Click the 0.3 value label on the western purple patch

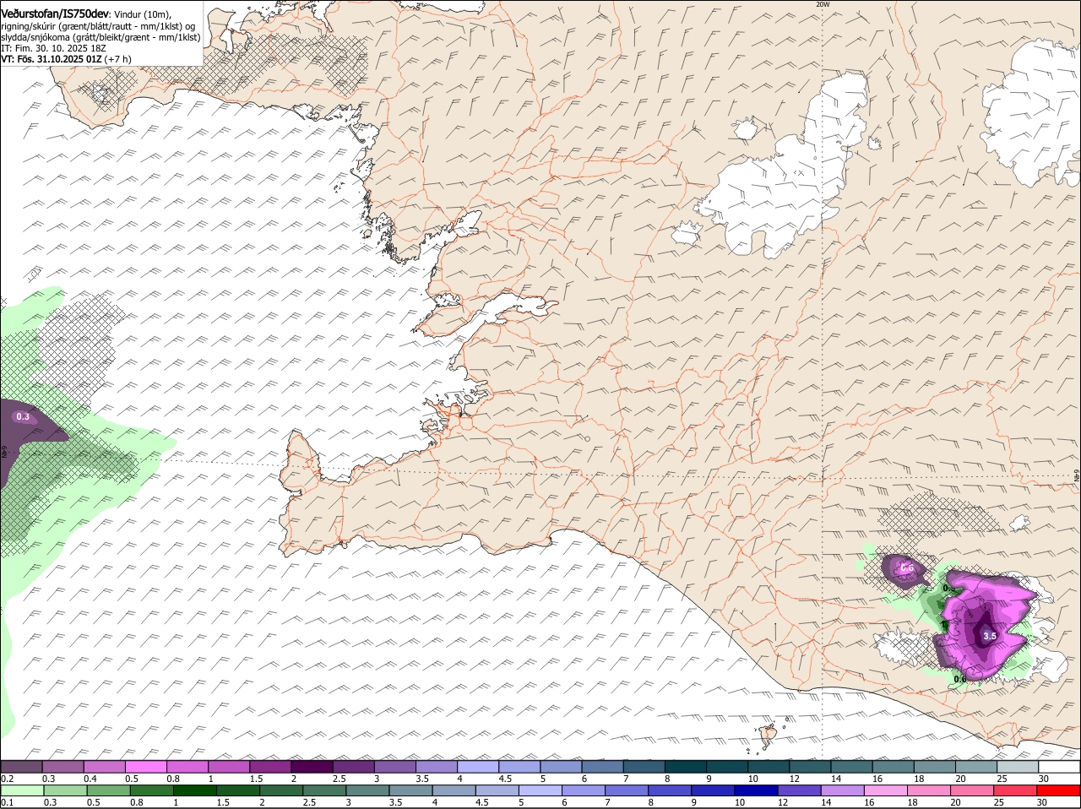tap(23, 416)
